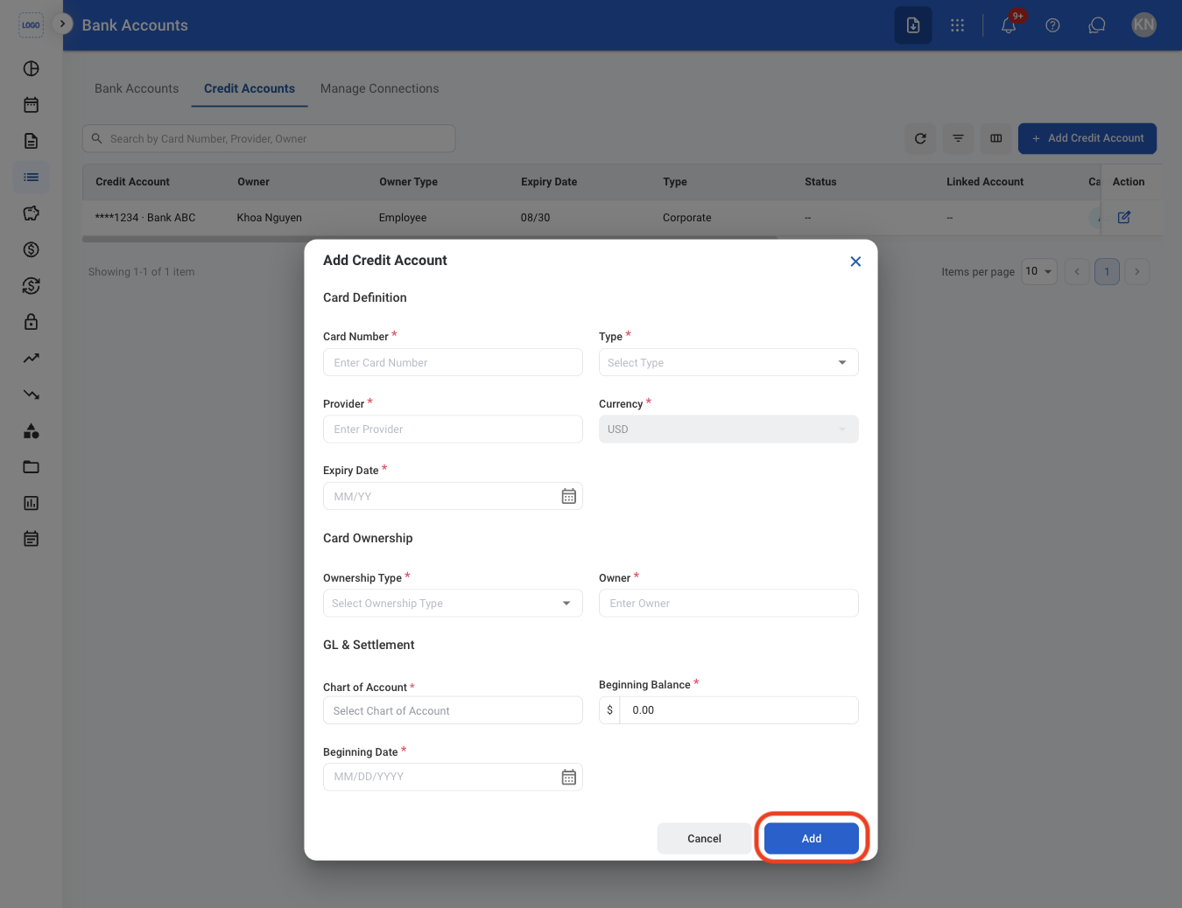Image resolution: width=1182 pixels, height=908 pixels.
Task: Switch to the Manage Connections tab
Action: [379, 88]
